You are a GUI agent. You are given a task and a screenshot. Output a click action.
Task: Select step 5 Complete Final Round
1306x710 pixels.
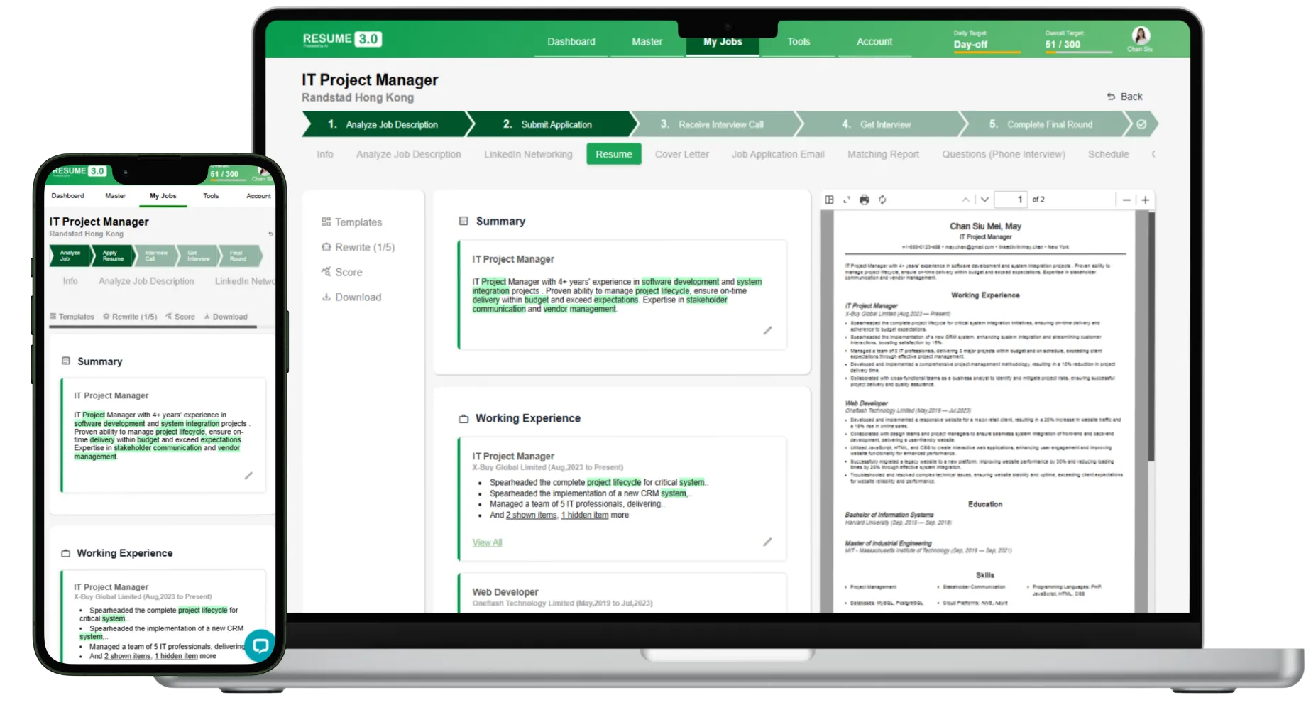pyautogui.click(x=1044, y=124)
